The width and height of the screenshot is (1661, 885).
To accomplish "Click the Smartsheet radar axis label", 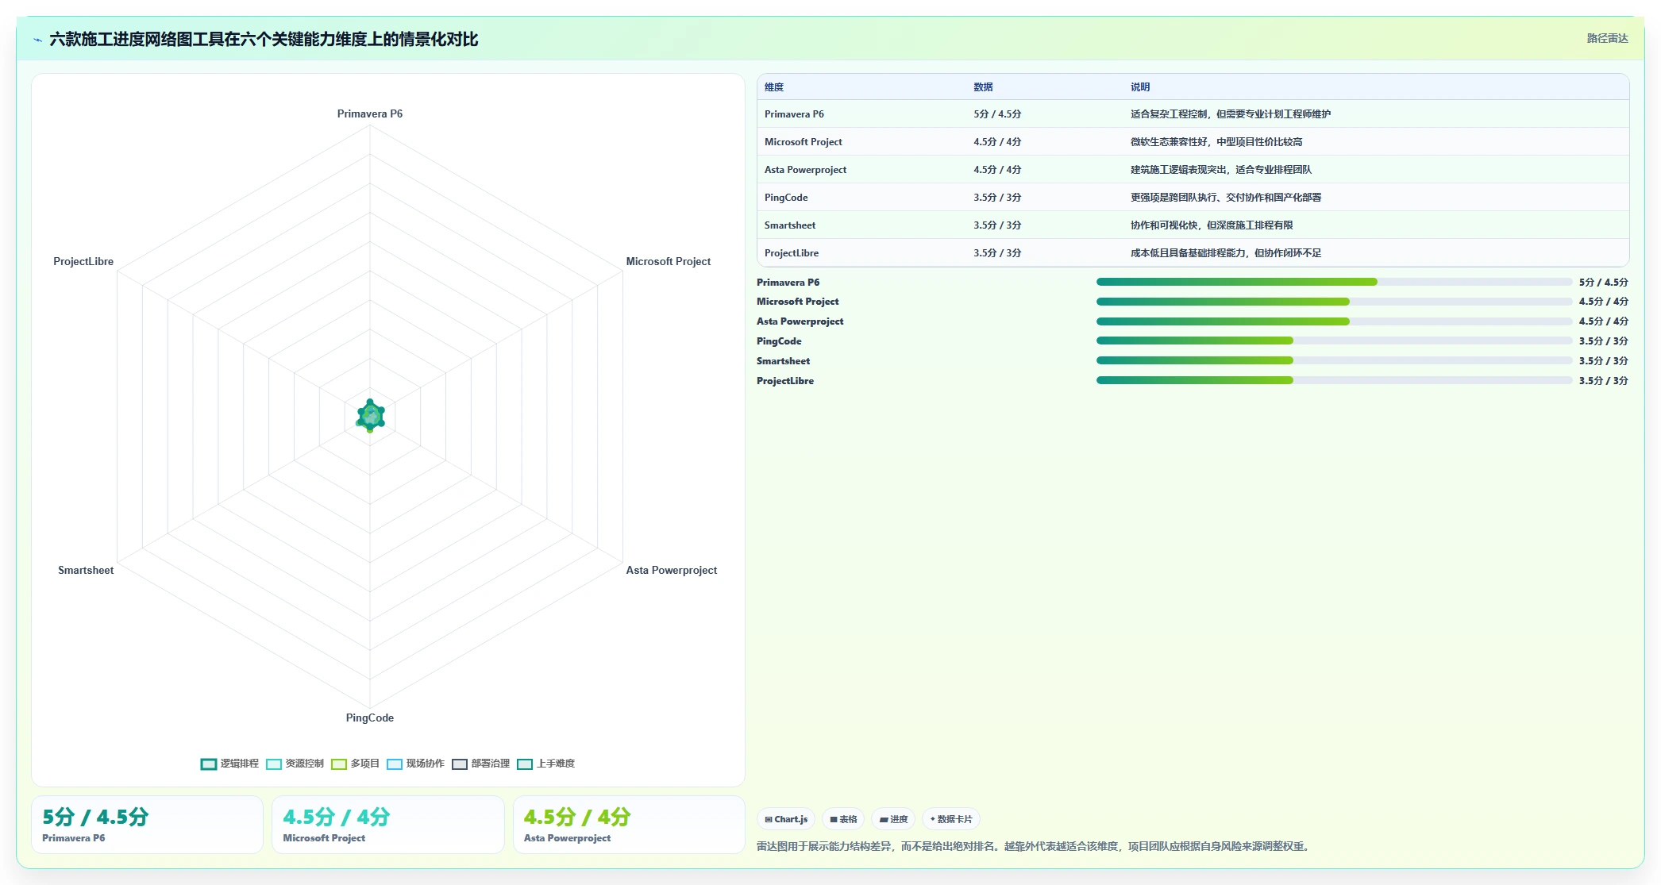I will (86, 570).
